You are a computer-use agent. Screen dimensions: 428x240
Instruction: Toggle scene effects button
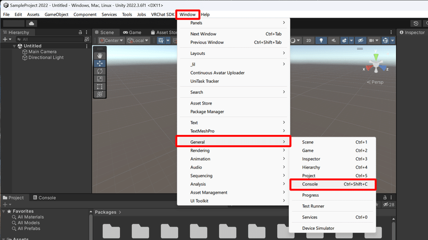point(344,41)
